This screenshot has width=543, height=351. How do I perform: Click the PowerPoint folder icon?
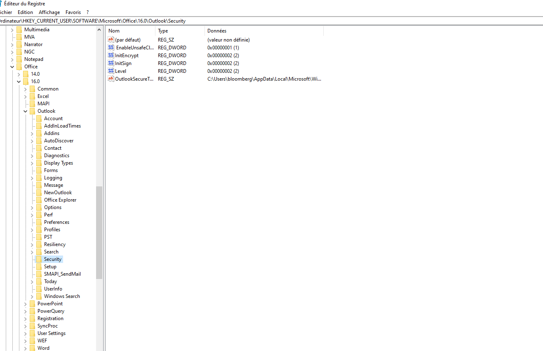[x=32, y=304]
